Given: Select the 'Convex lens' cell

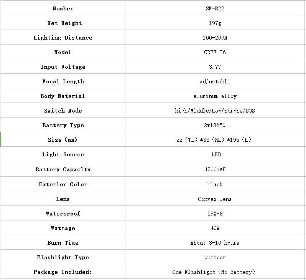Looking at the screenshot, I should [215, 199].
